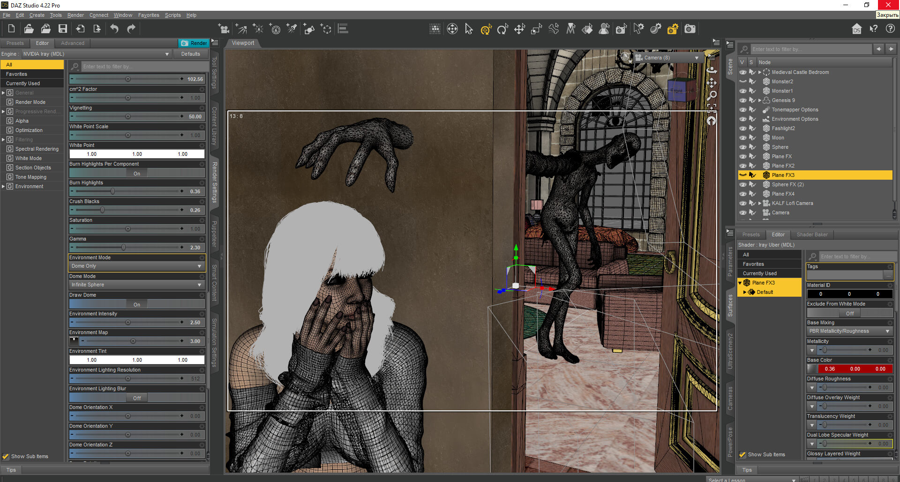Image resolution: width=900 pixels, height=482 pixels.
Task: Click the Gamma slider handle
Action: [x=123, y=247]
